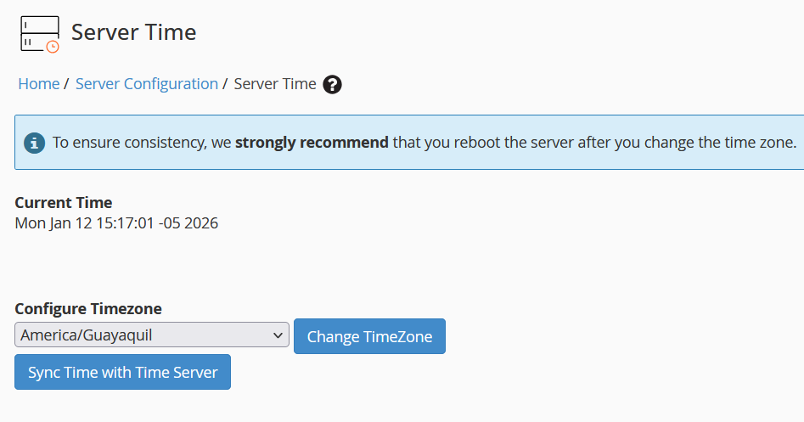804x422 pixels.
Task: Click the blue info icon in the alert
Action: 34,142
